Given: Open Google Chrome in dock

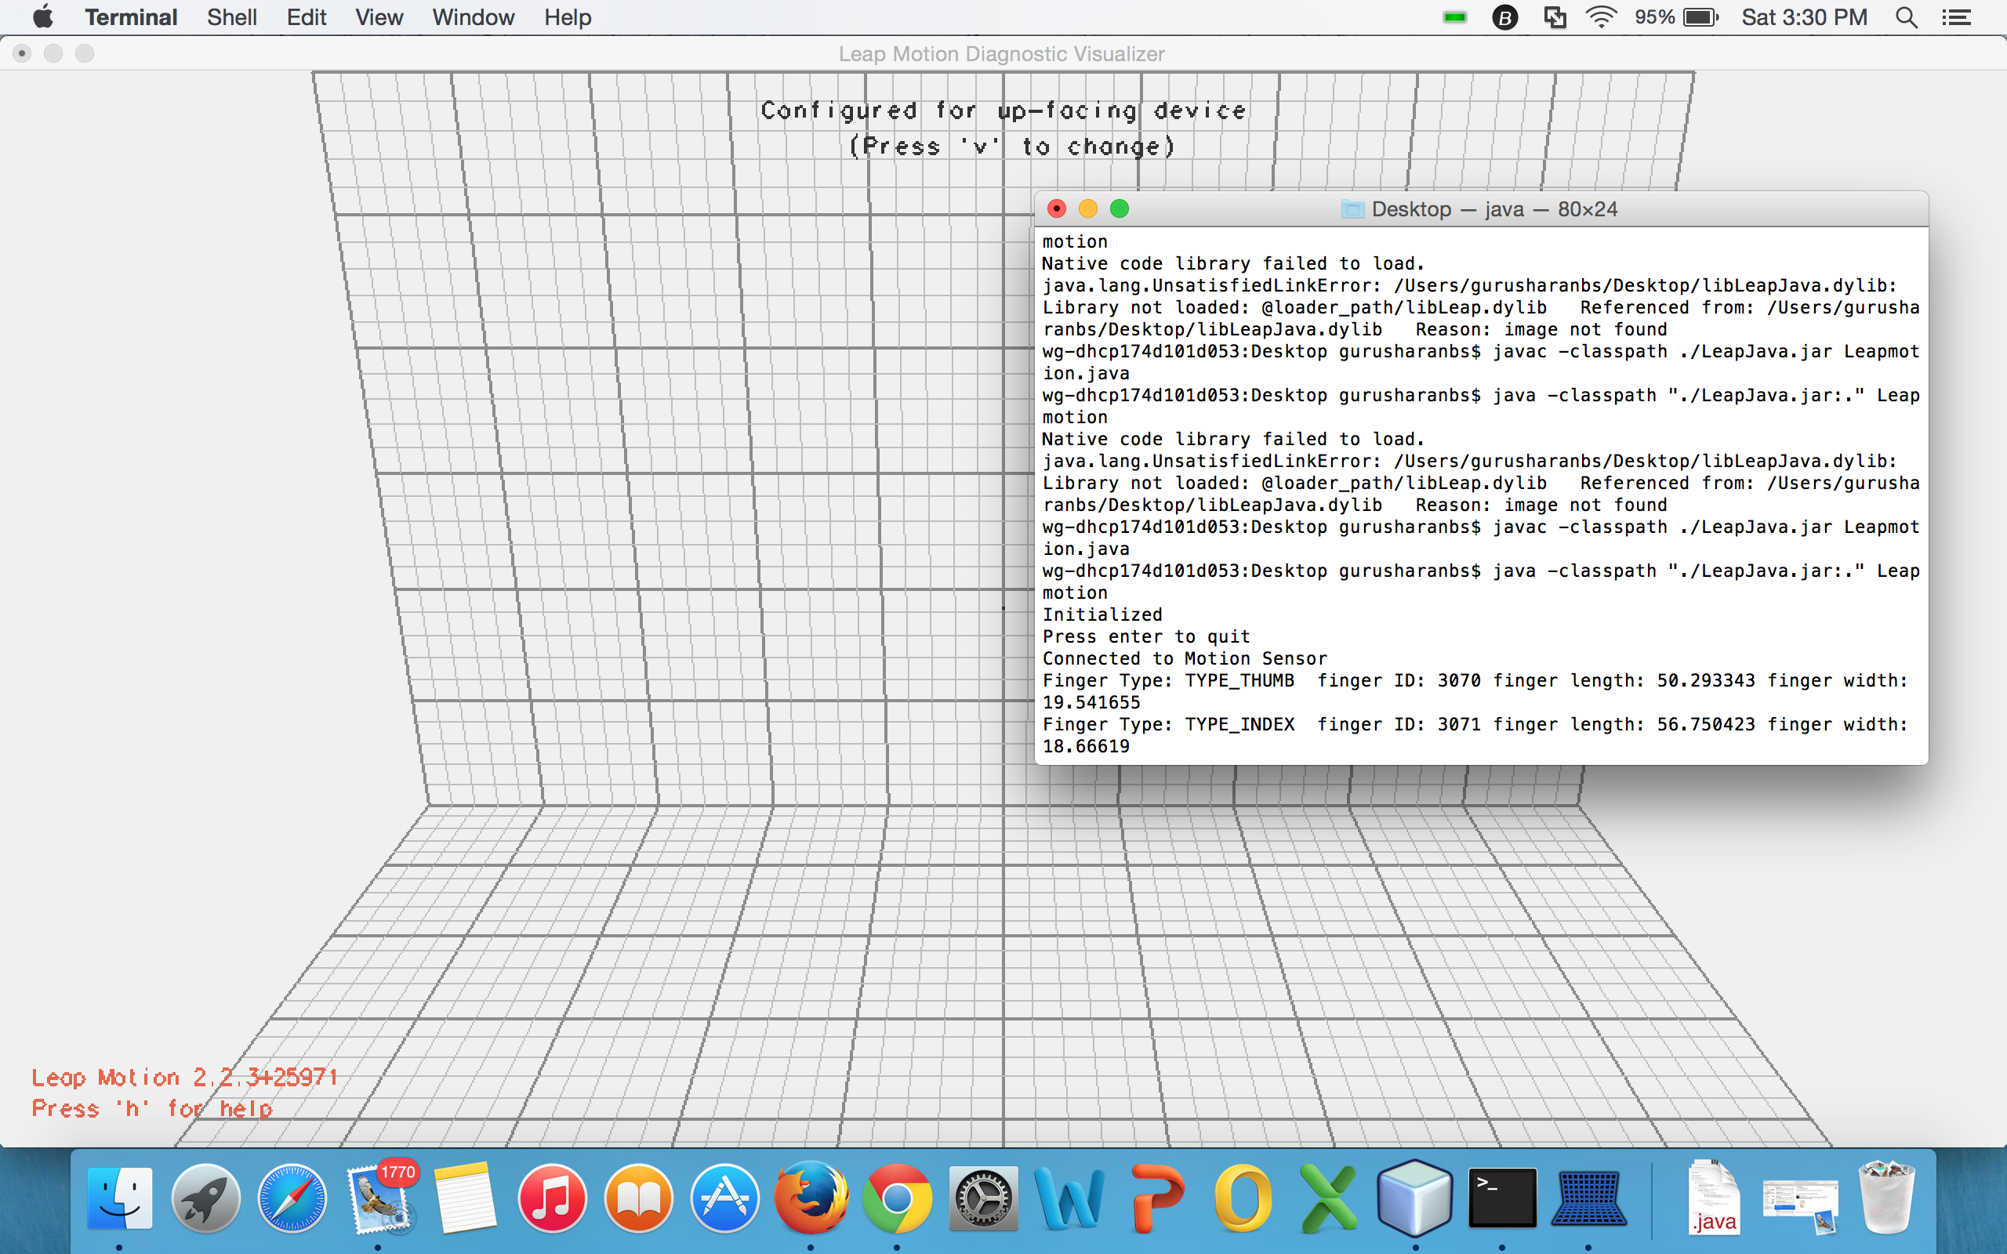Looking at the screenshot, I should [897, 1198].
